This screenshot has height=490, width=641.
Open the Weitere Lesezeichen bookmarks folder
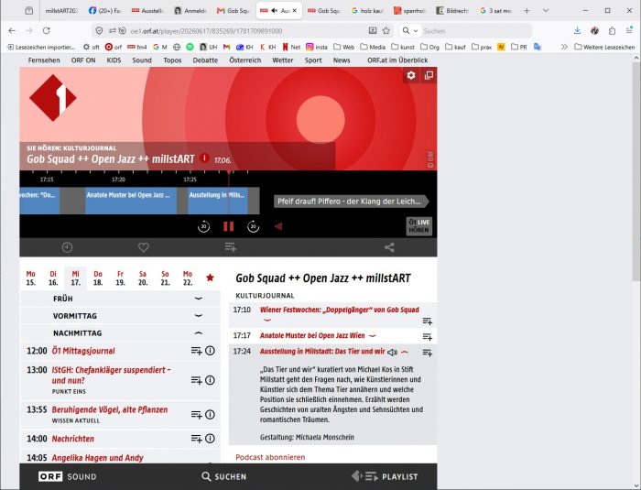604,47
